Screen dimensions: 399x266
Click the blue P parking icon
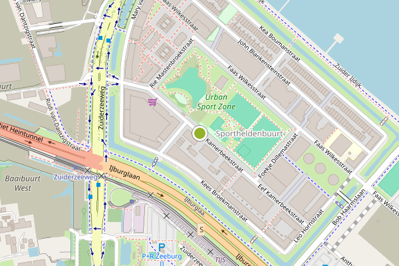pos(162,247)
